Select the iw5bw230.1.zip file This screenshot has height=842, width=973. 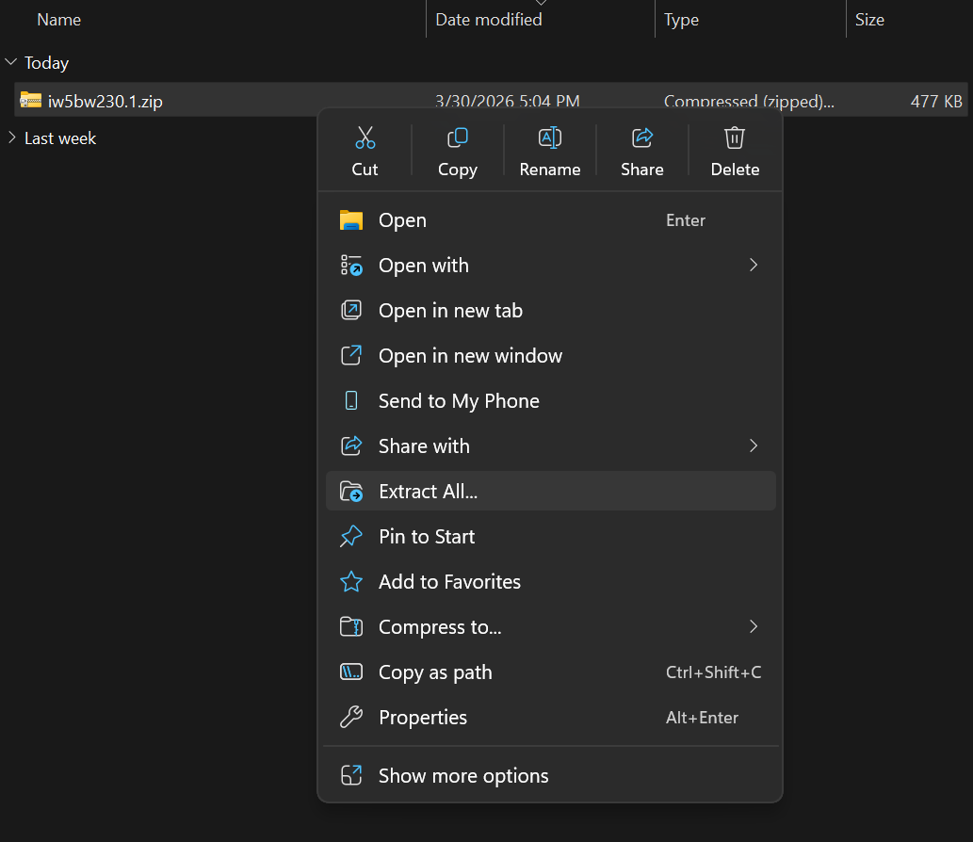point(105,102)
